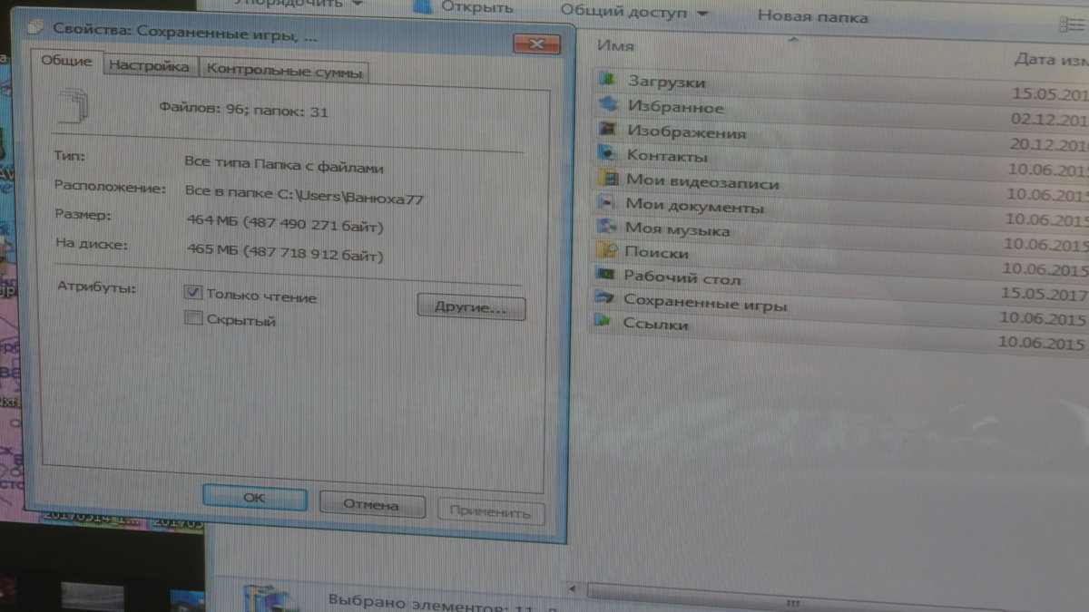
Task: Close the properties dialog
Action: point(535,43)
